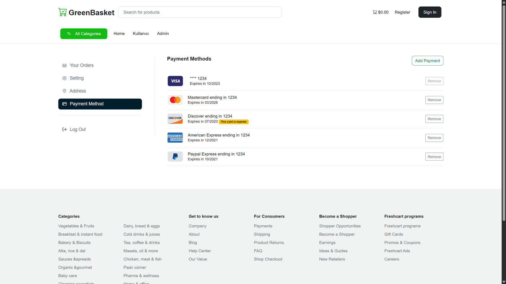Screen dimensions: 506x284
Task: Click the PayPal logo icon
Action: point(175,157)
